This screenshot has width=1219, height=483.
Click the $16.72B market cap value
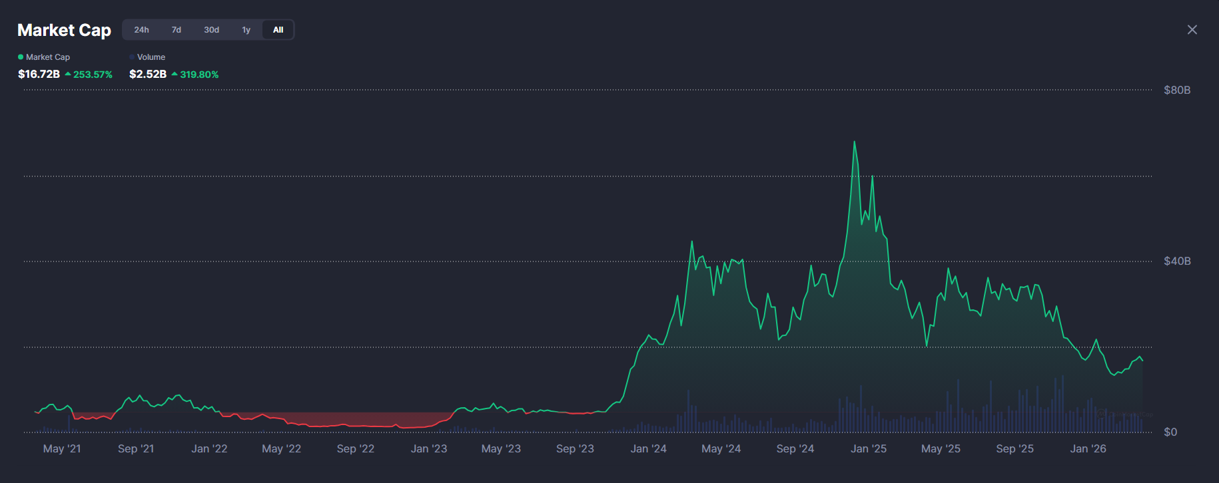click(39, 74)
